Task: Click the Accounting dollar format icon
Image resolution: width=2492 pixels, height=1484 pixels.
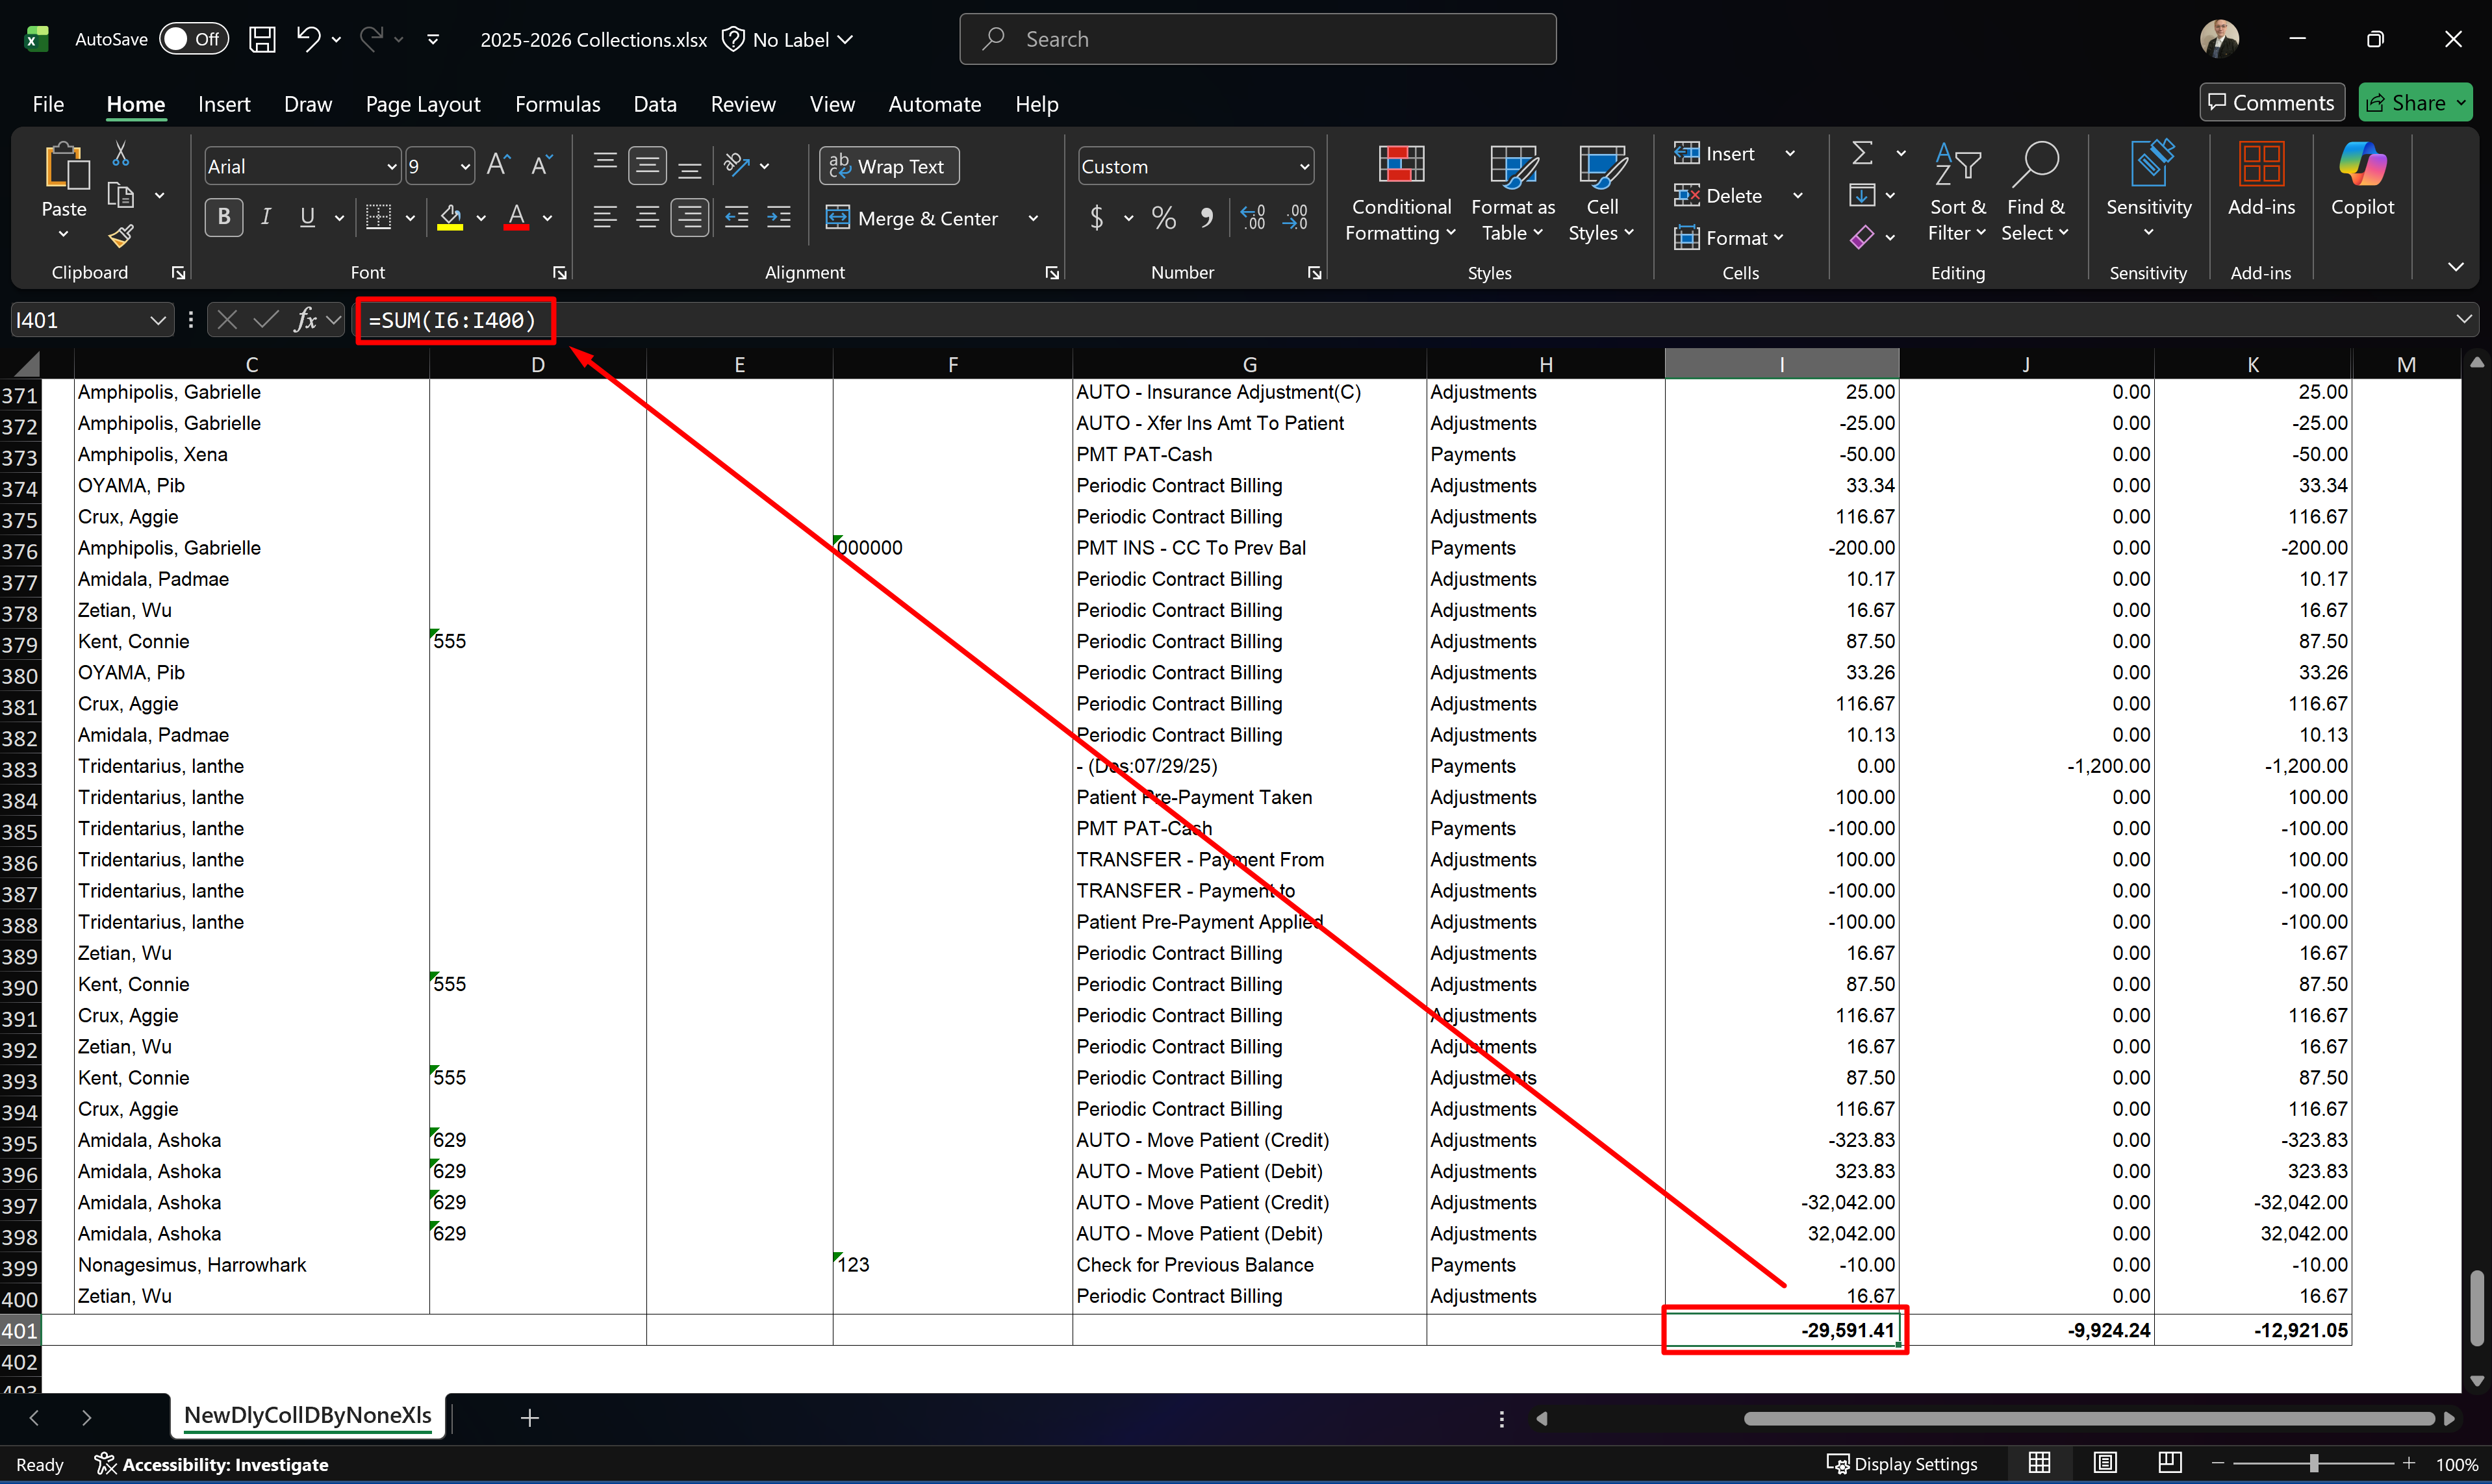Action: [1097, 217]
